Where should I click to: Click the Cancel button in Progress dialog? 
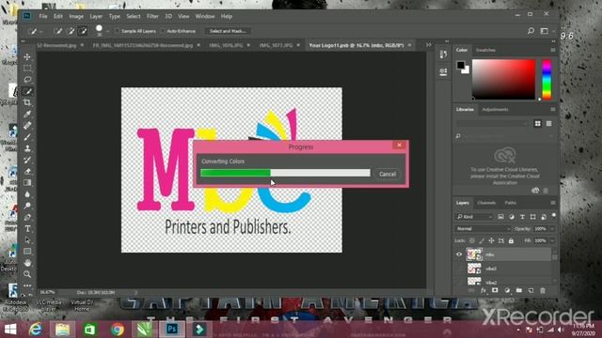pyautogui.click(x=388, y=174)
